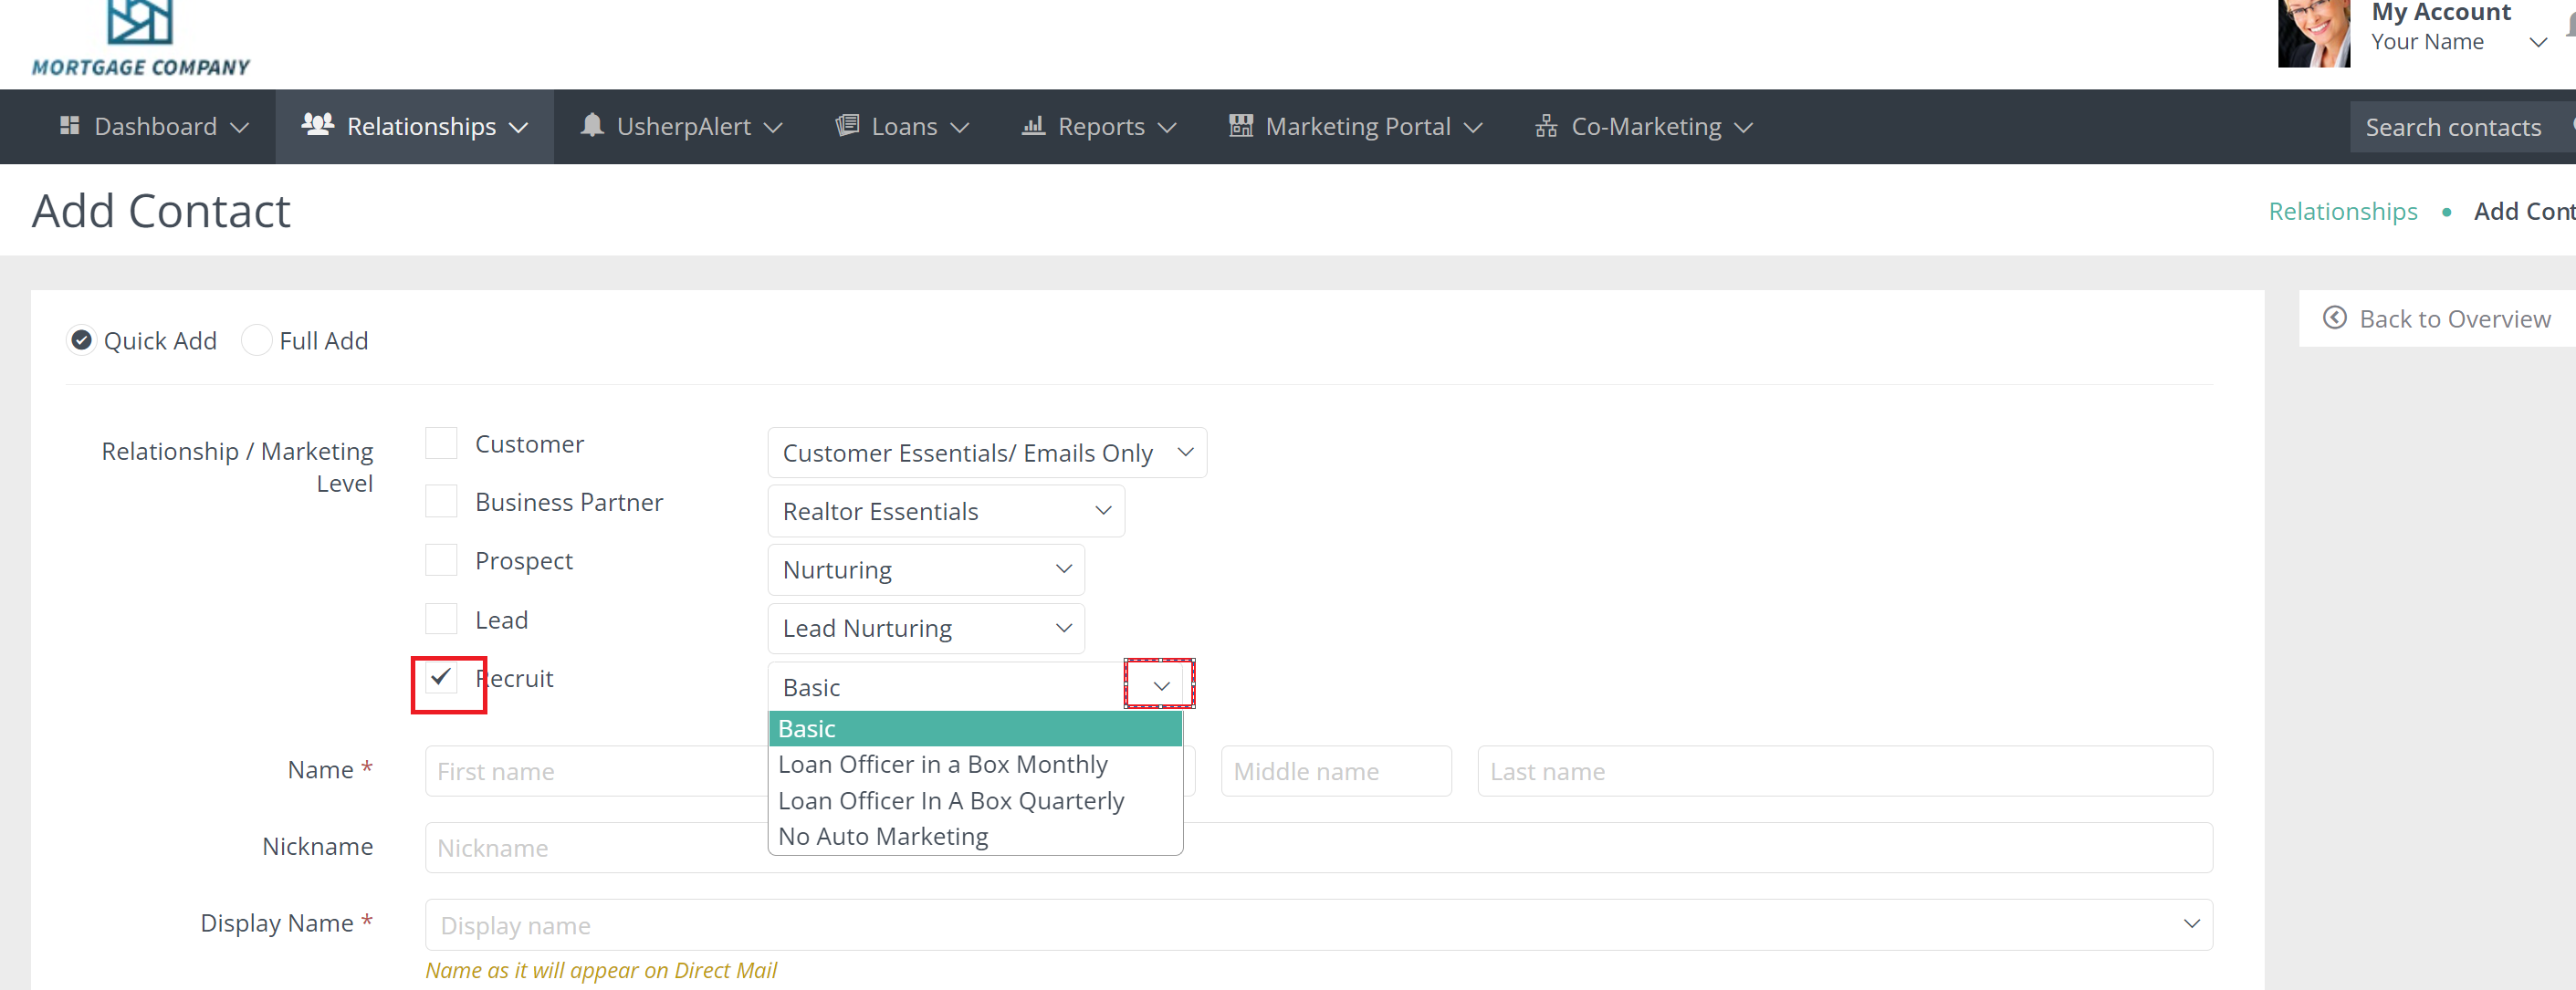Select the Full Add radio option
Screen dimensions: 2576x990
(x=257, y=341)
